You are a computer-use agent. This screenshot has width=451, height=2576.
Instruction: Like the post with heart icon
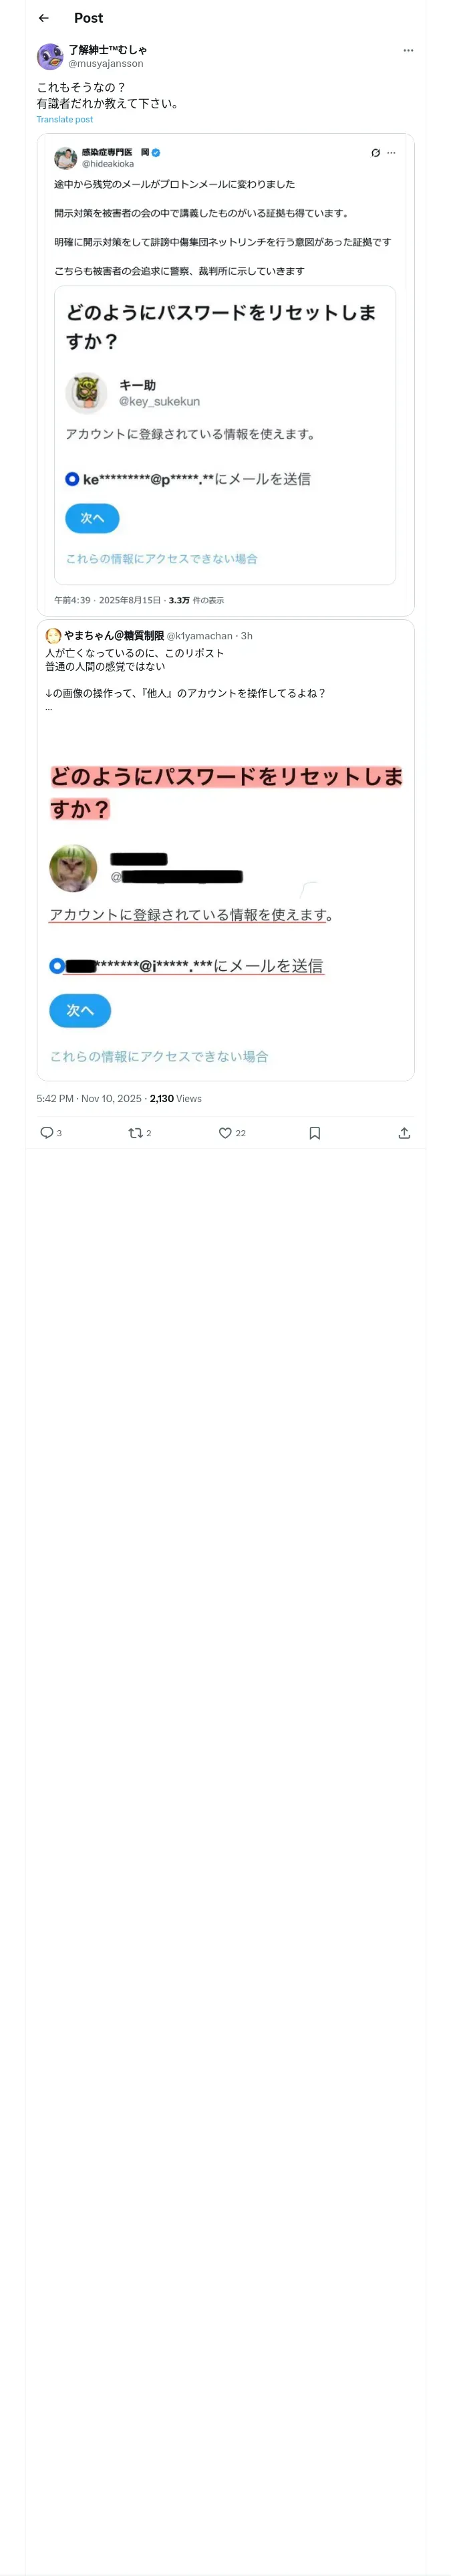(225, 1132)
